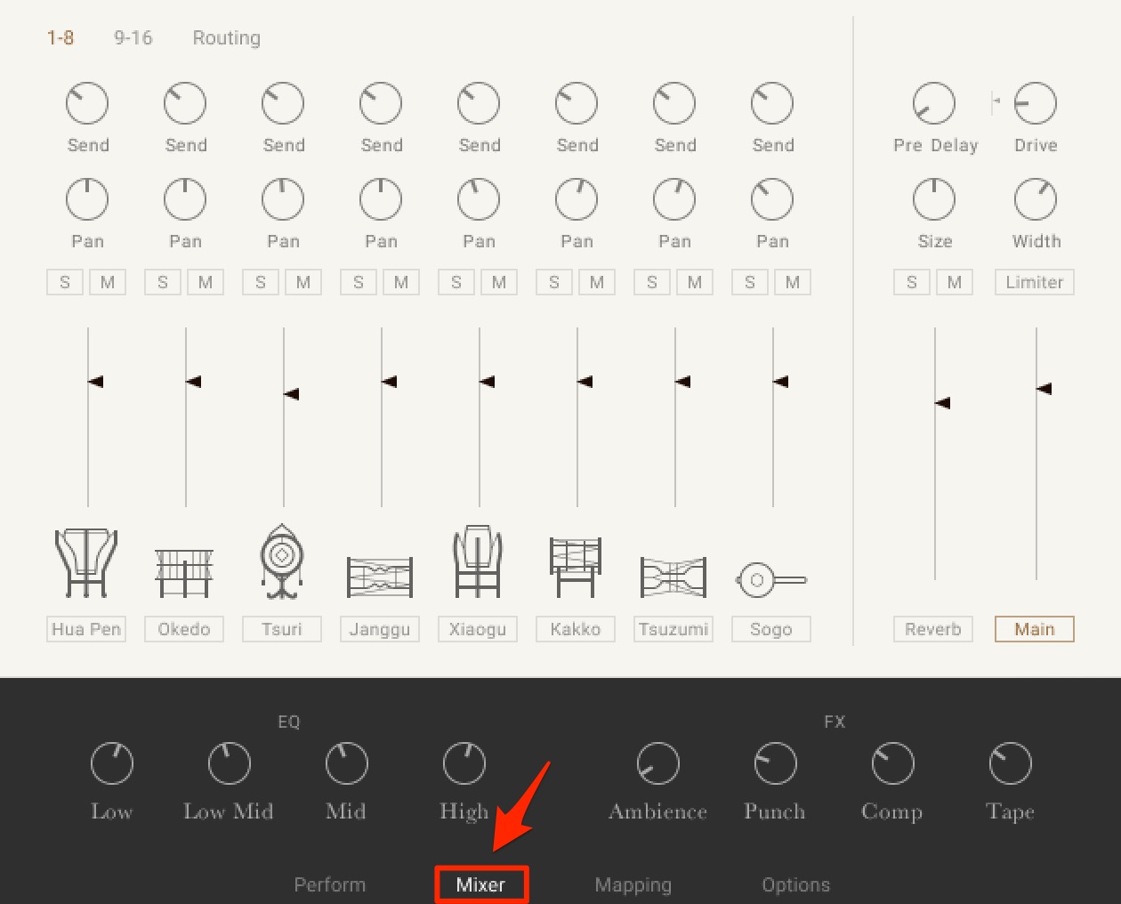Switch to channels 9-16 tab
The image size is (1121, 904).
point(133,37)
